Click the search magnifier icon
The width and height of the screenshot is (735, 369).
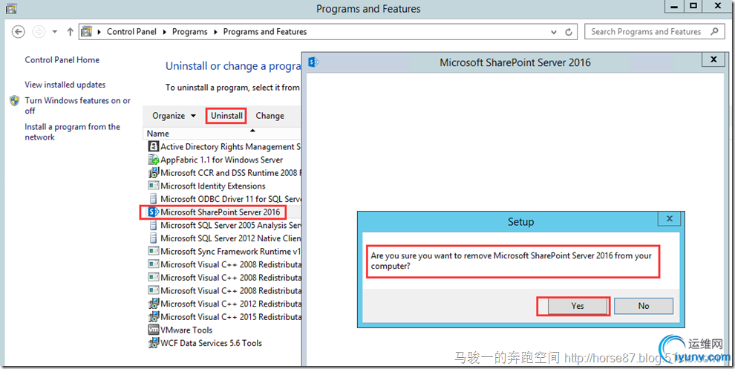pos(714,31)
